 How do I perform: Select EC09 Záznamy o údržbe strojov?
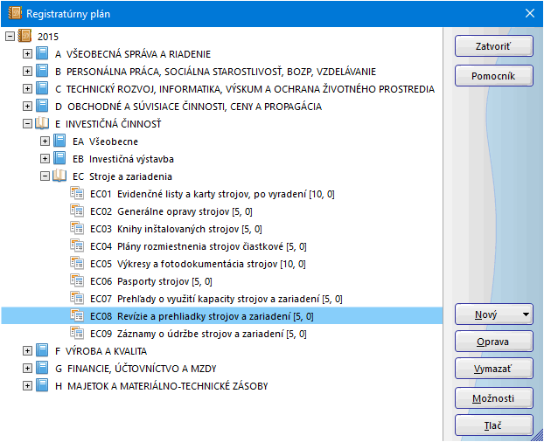point(198,334)
